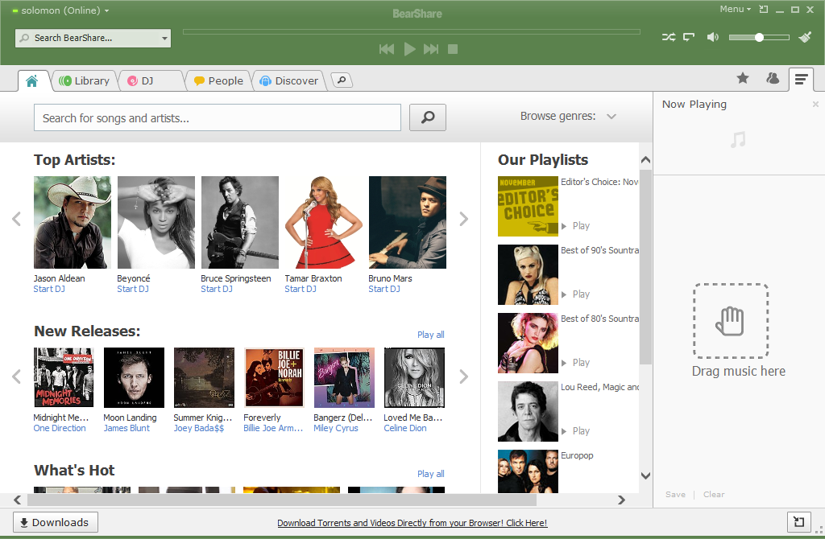Open the Jason Aldean artist photo
The height and width of the screenshot is (539, 825).
73,222
